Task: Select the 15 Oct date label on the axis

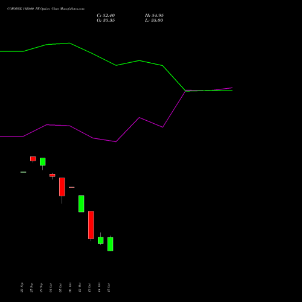Action: tap(109, 288)
